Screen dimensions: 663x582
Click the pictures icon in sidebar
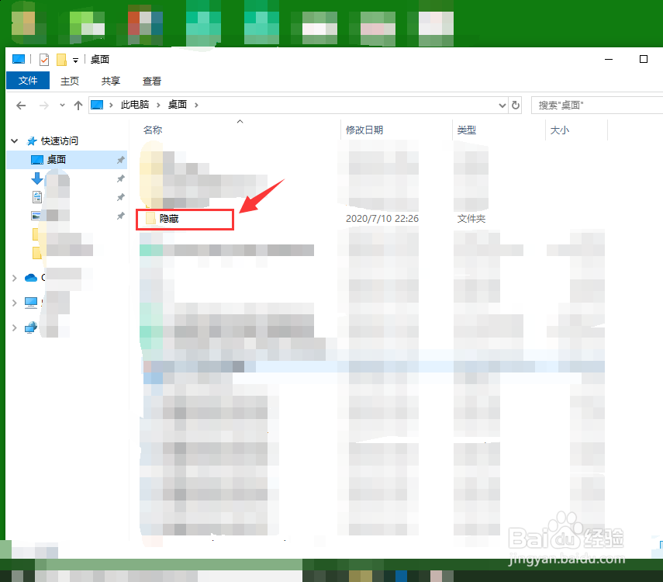pyautogui.click(x=36, y=216)
